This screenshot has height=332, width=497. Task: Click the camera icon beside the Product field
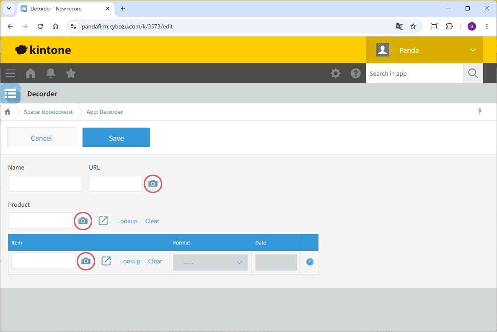(x=83, y=221)
